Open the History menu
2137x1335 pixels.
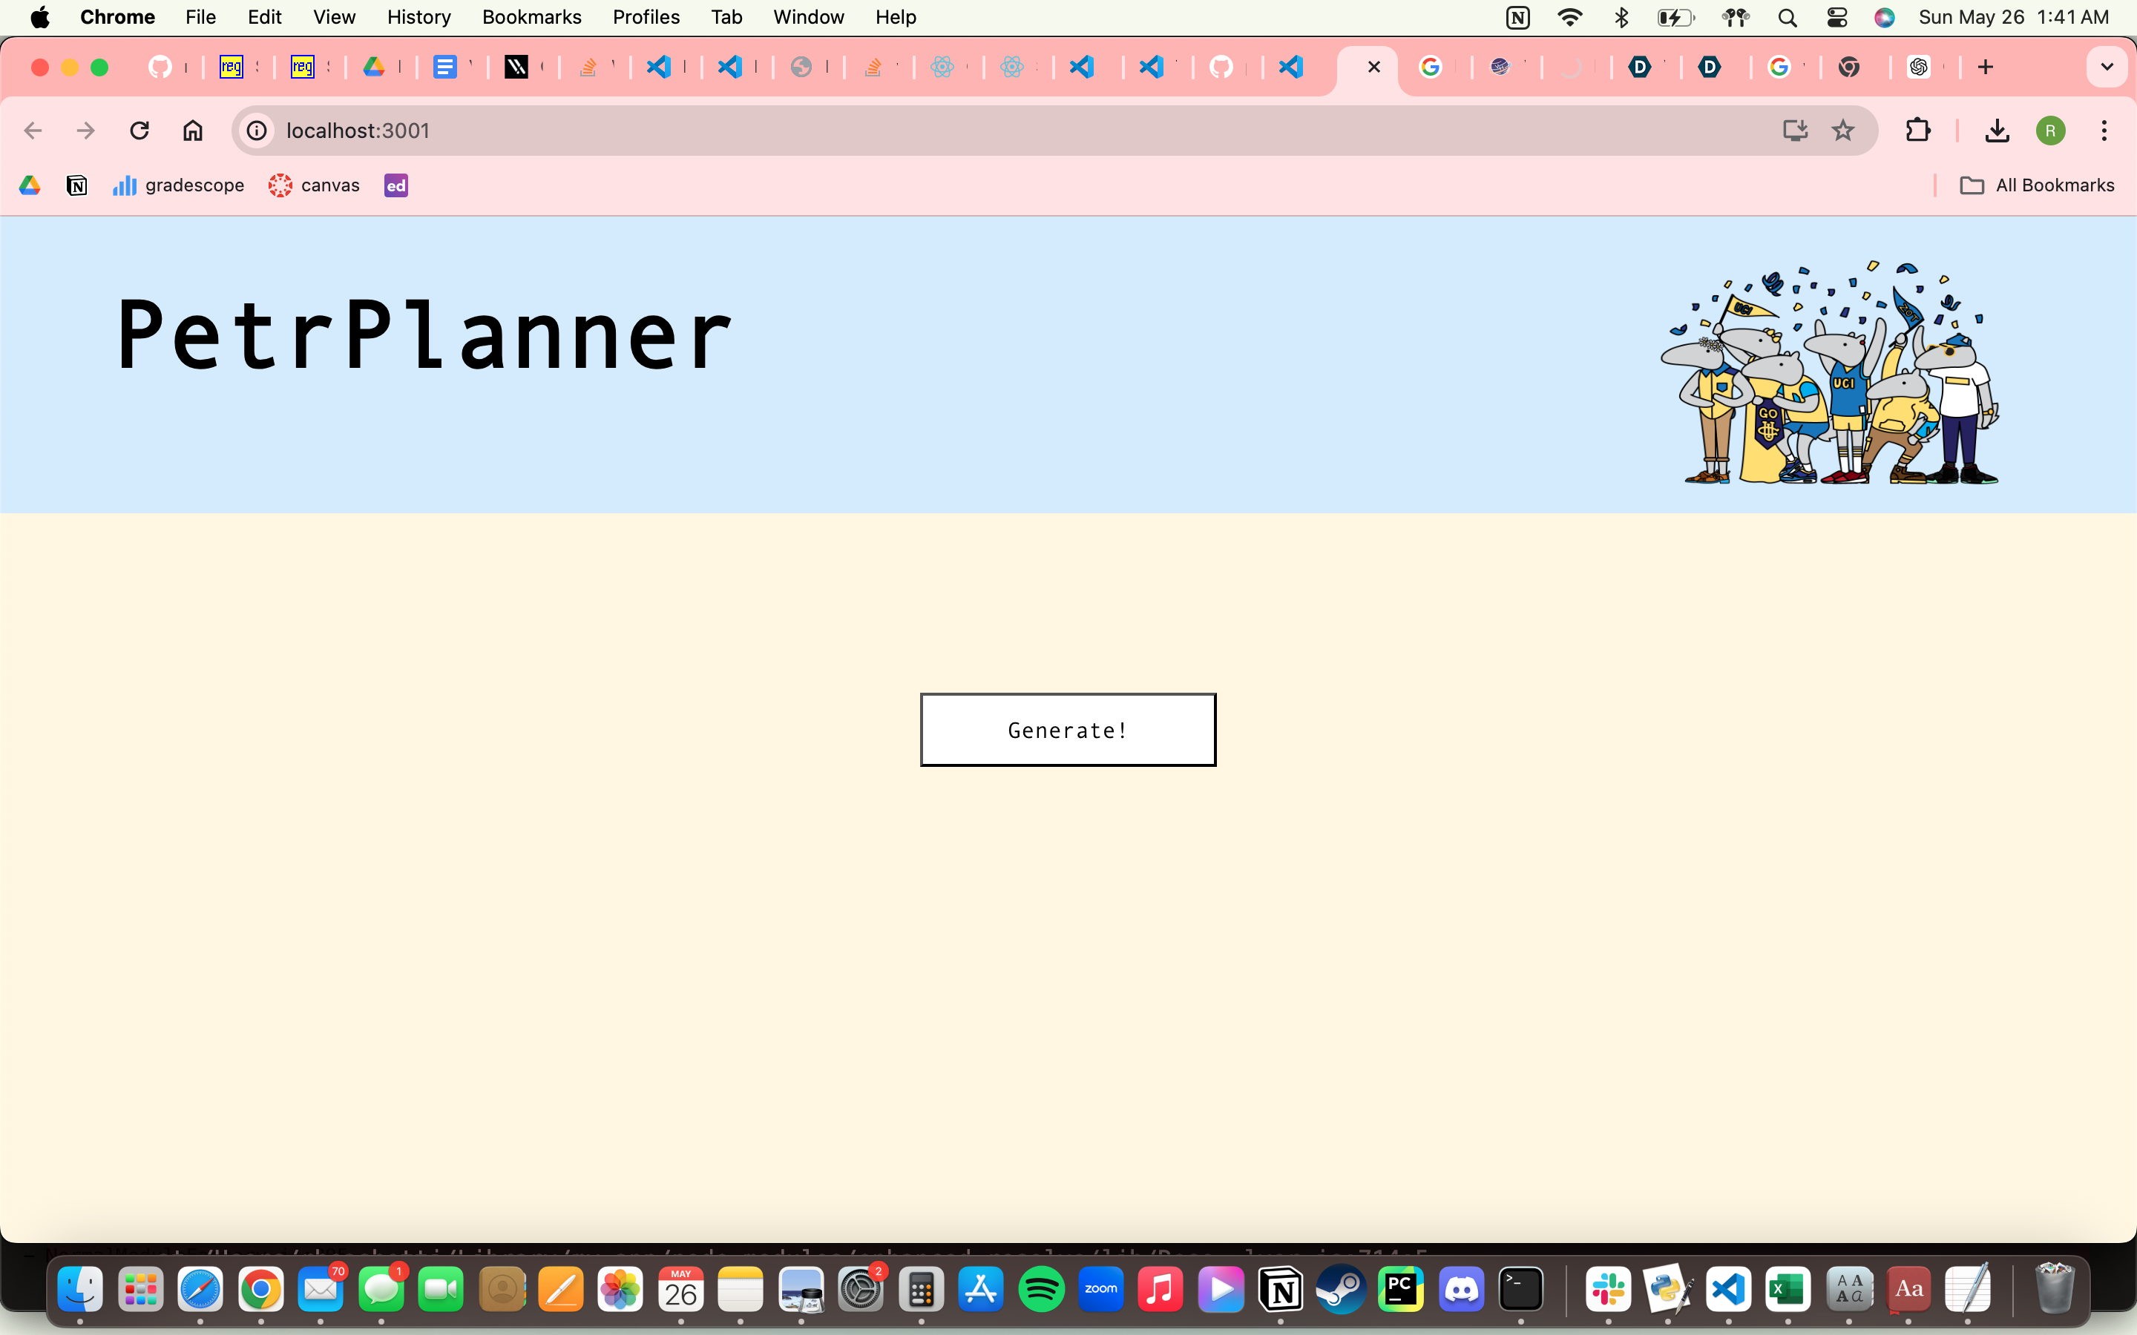(x=418, y=17)
